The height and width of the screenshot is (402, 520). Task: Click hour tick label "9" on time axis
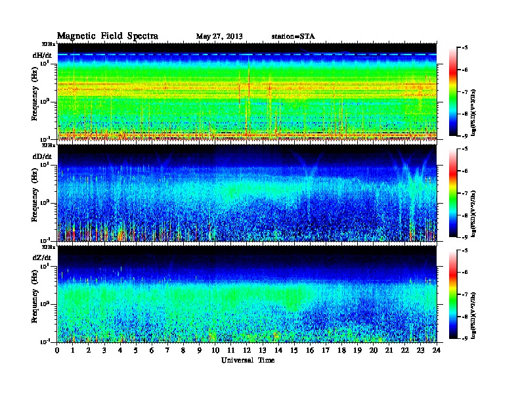[x=200, y=350]
